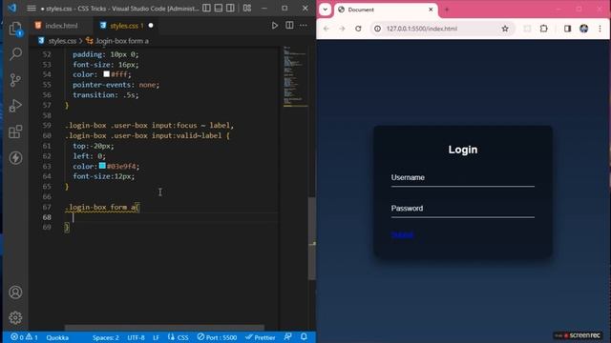Viewport: 611px width, 343px height.
Task: Click the unsaved dot on styles.css tab
Action: (151, 26)
